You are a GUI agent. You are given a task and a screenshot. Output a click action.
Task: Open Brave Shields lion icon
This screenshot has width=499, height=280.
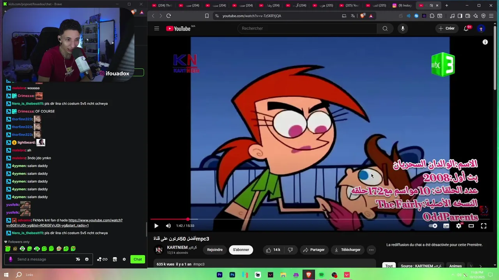363,16
